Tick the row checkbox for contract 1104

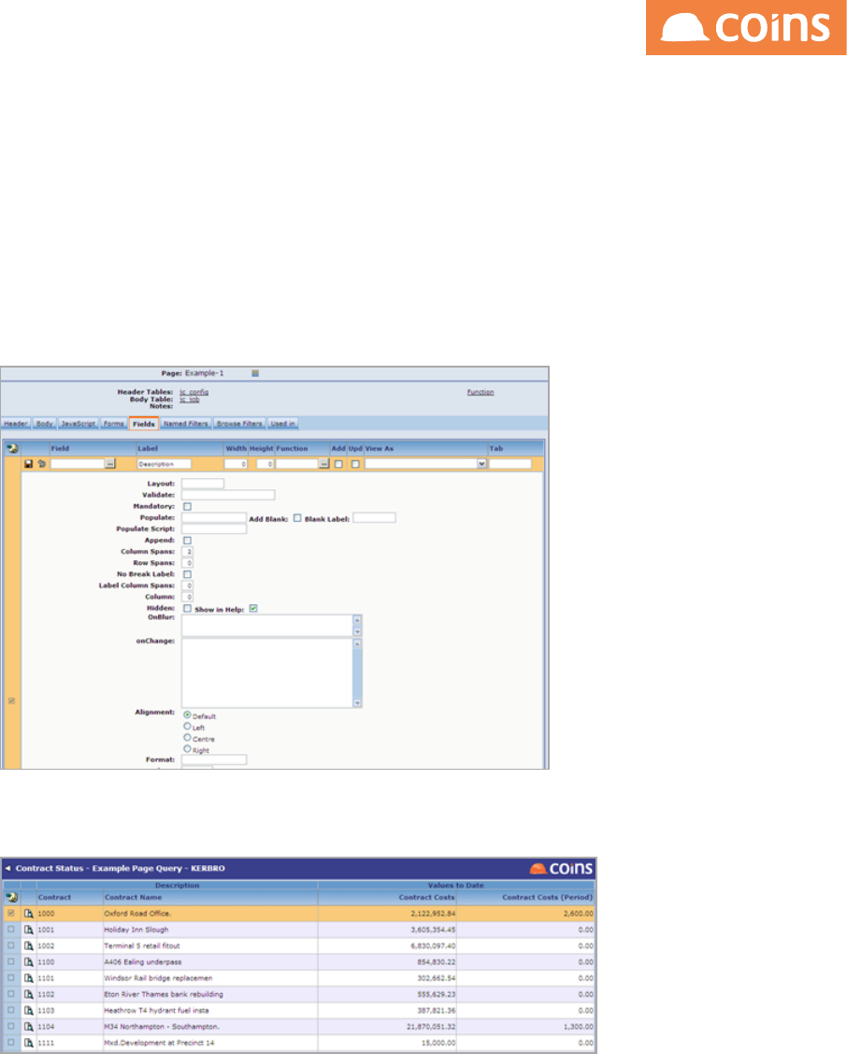tap(10, 1027)
